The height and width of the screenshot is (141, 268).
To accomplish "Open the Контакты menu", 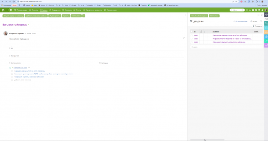I will 67,10.
